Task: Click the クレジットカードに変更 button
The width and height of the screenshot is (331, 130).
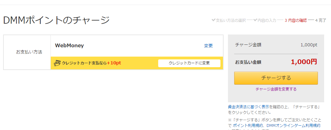Action: coord(189,63)
